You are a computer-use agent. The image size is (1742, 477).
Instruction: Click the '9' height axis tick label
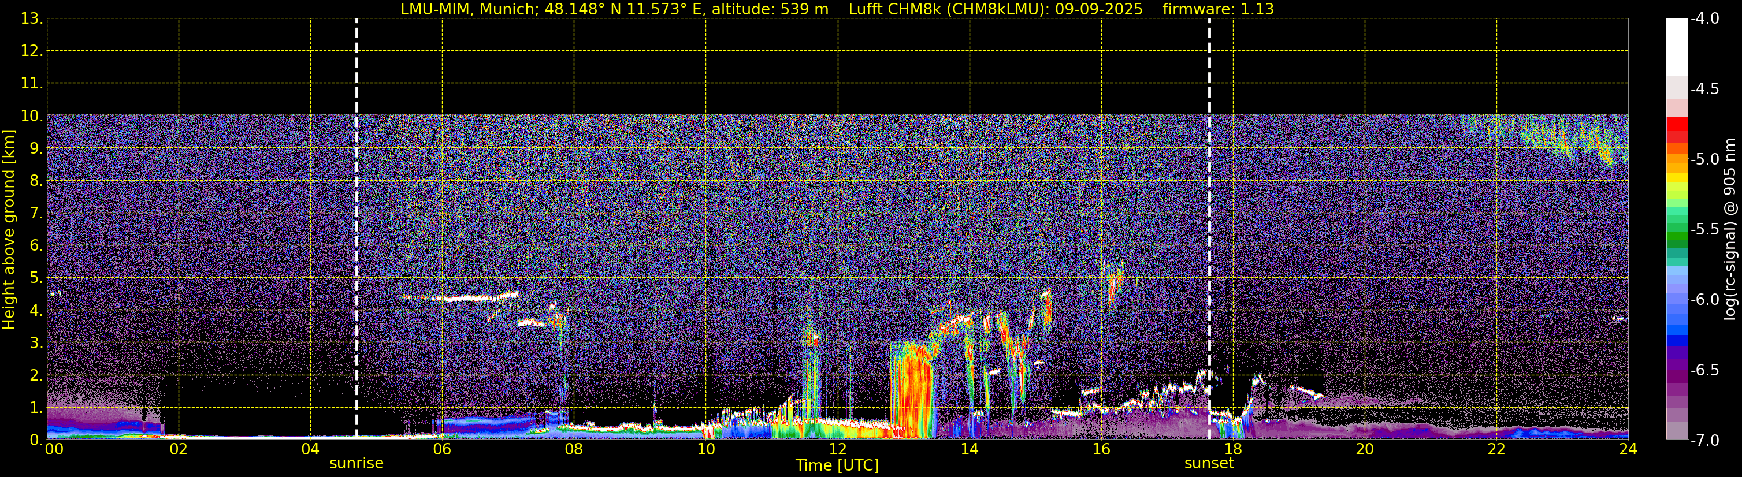point(36,148)
